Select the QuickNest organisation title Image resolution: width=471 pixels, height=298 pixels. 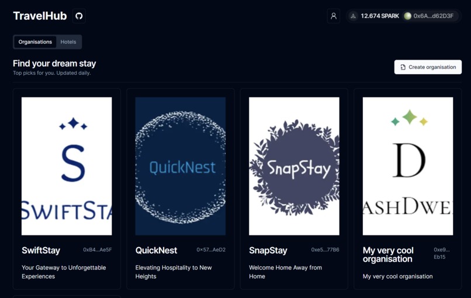[x=156, y=250]
